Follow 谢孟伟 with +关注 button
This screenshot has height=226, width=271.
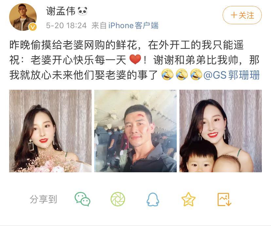point(242,15)
